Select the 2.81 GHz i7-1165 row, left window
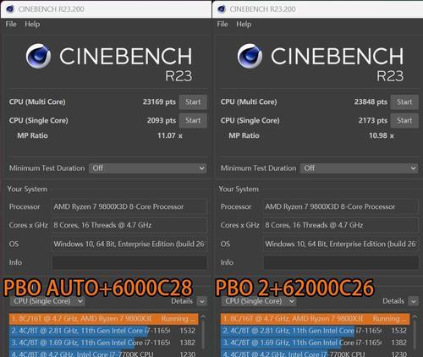 point(104,331)
